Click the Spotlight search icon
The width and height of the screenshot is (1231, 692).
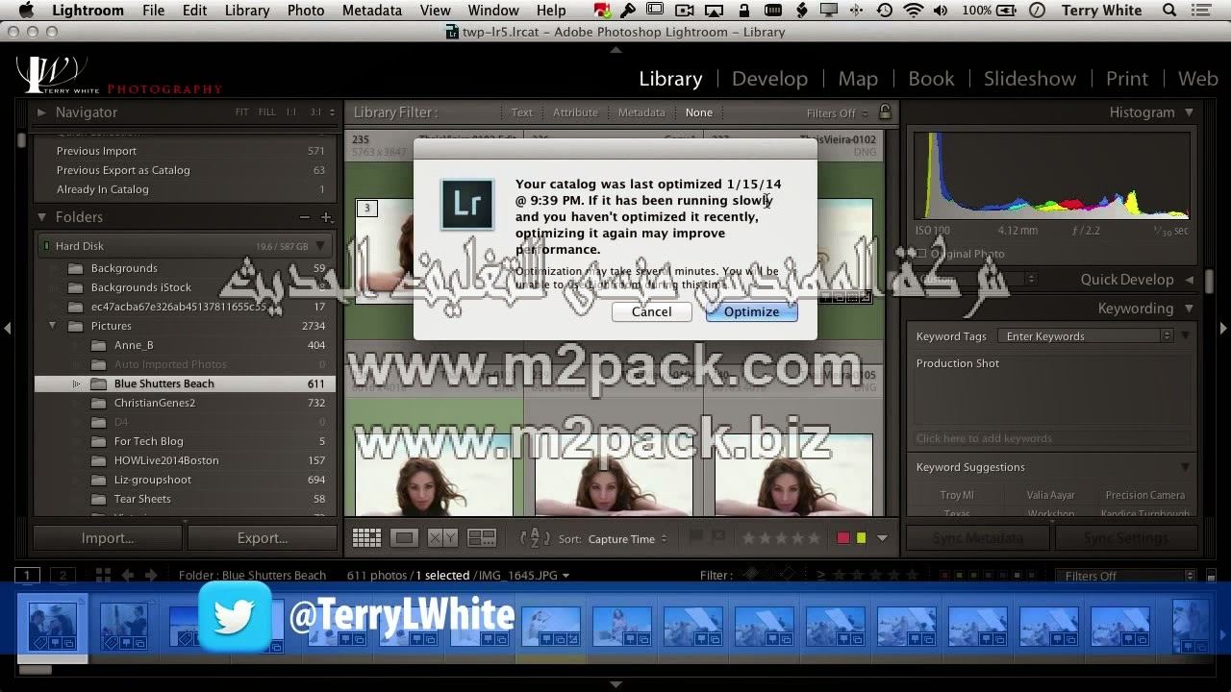1169,11
